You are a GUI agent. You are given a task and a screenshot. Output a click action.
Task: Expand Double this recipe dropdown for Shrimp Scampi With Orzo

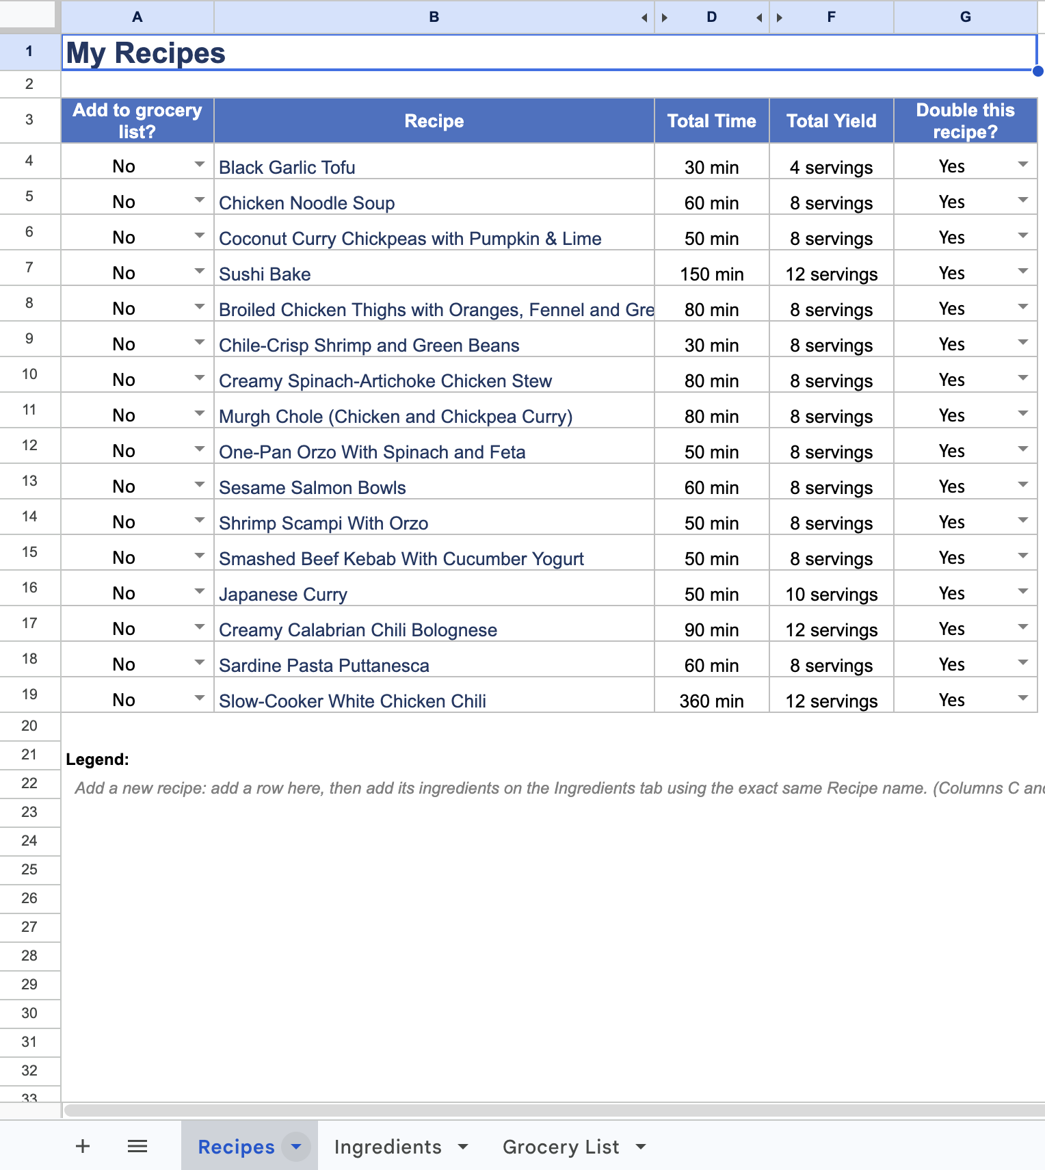point(1023,520)
